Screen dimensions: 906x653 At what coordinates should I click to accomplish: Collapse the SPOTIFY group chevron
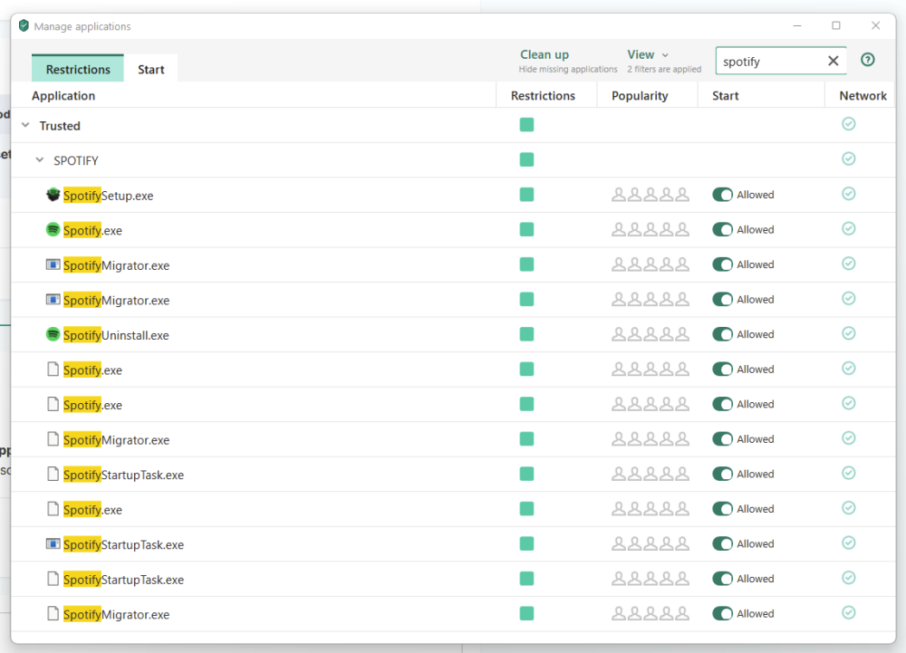click(39, 160)
